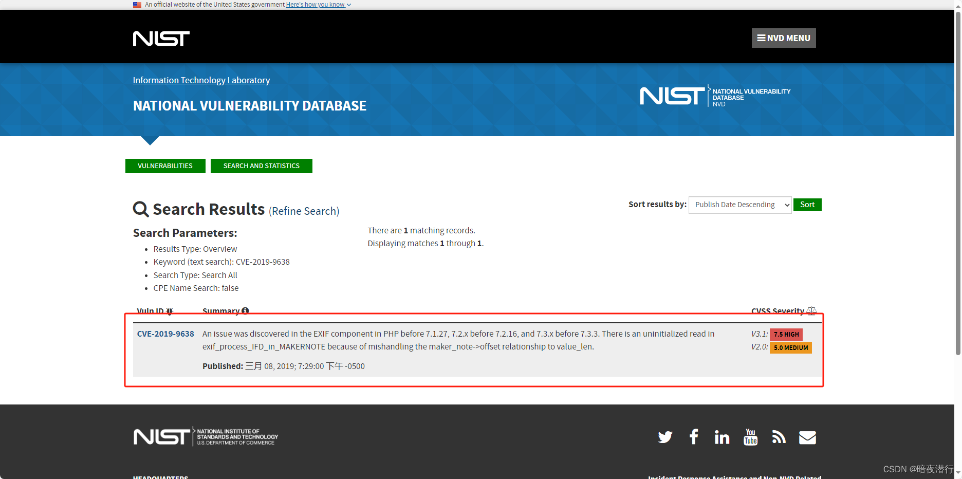This screenshot has width=962, height=479.
Task: Click the magnifier icon beside Search Results
Action: [x=141, y=209]
